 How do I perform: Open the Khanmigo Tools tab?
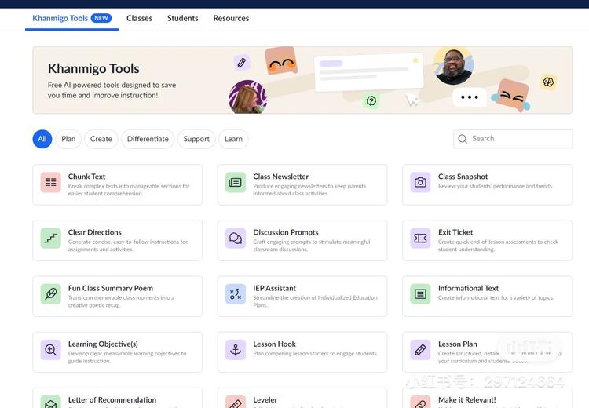click(x=72, y=18)
